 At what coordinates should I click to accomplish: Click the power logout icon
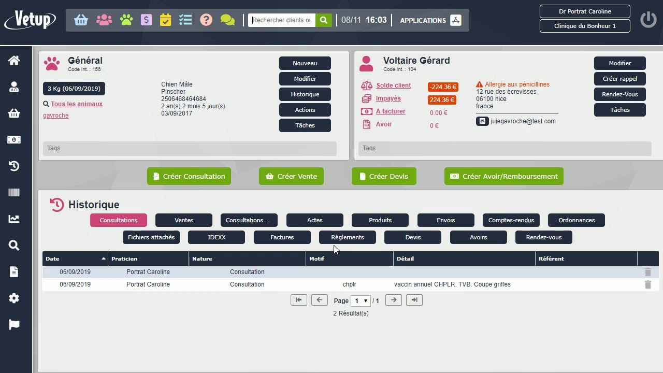pyautogui.click(x=648, y=20)
